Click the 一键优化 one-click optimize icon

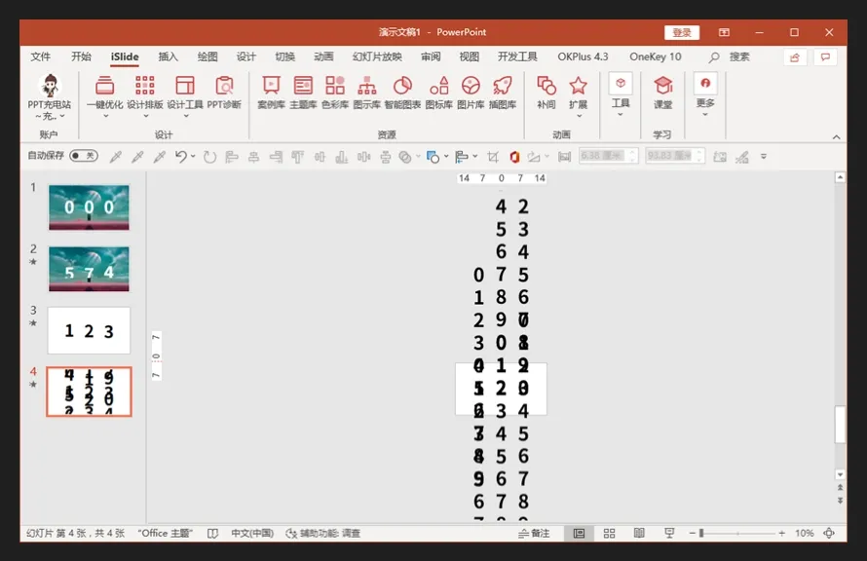coord(104,87)
